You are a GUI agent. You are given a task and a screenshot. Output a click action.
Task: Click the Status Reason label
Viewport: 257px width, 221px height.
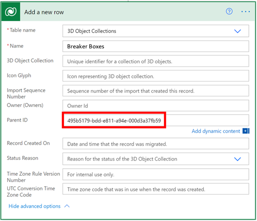tap(22, 158)
